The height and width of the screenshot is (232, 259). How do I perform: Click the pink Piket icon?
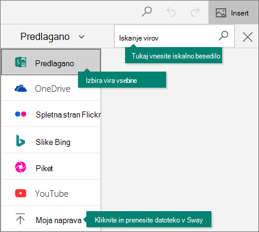tap(20, 167)
